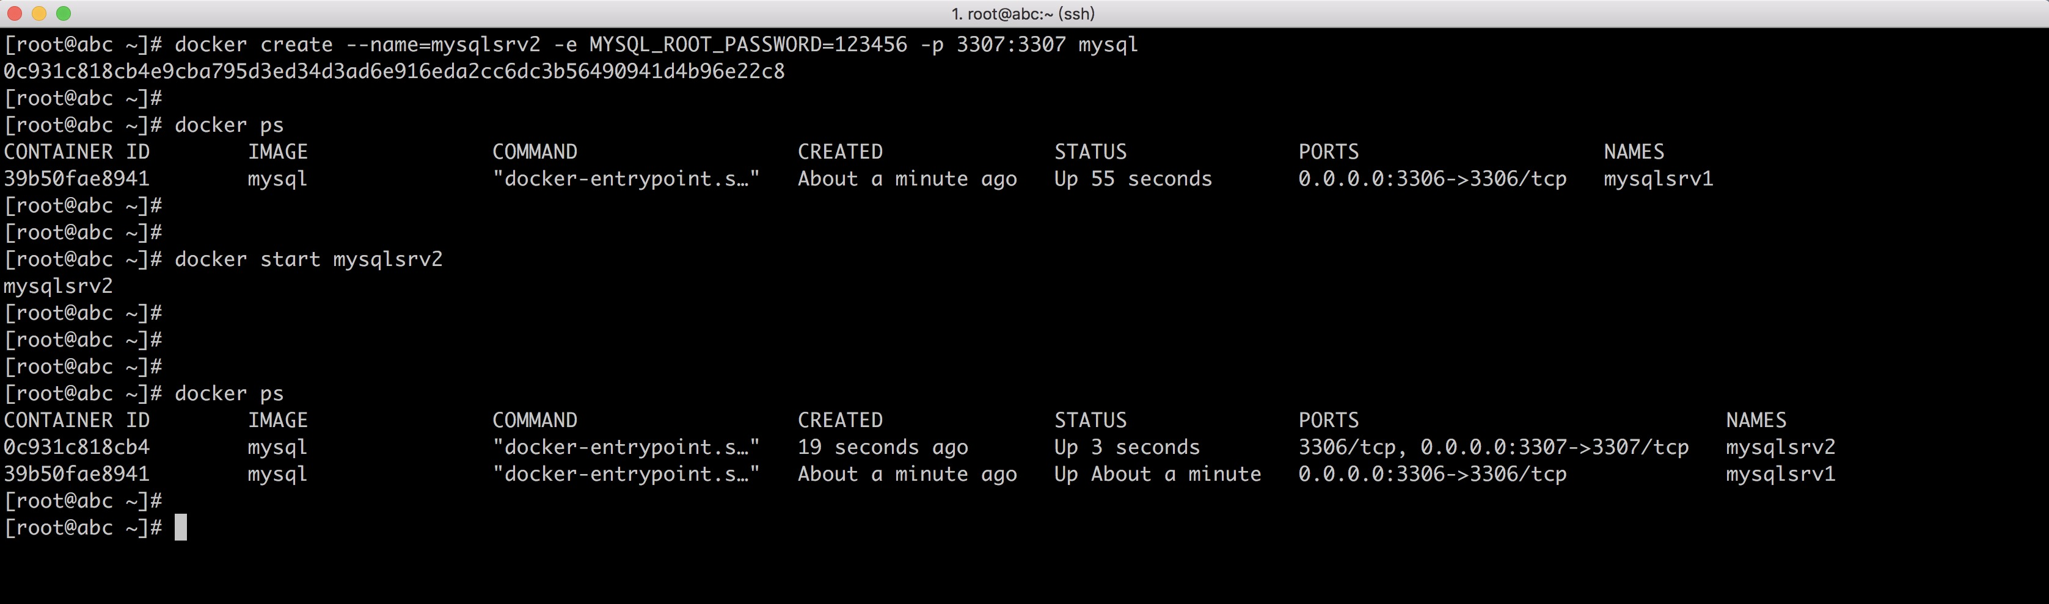Click the second 'docker ps' command
The width and height of the screenshot is (2049, 604).
[229, 394]
